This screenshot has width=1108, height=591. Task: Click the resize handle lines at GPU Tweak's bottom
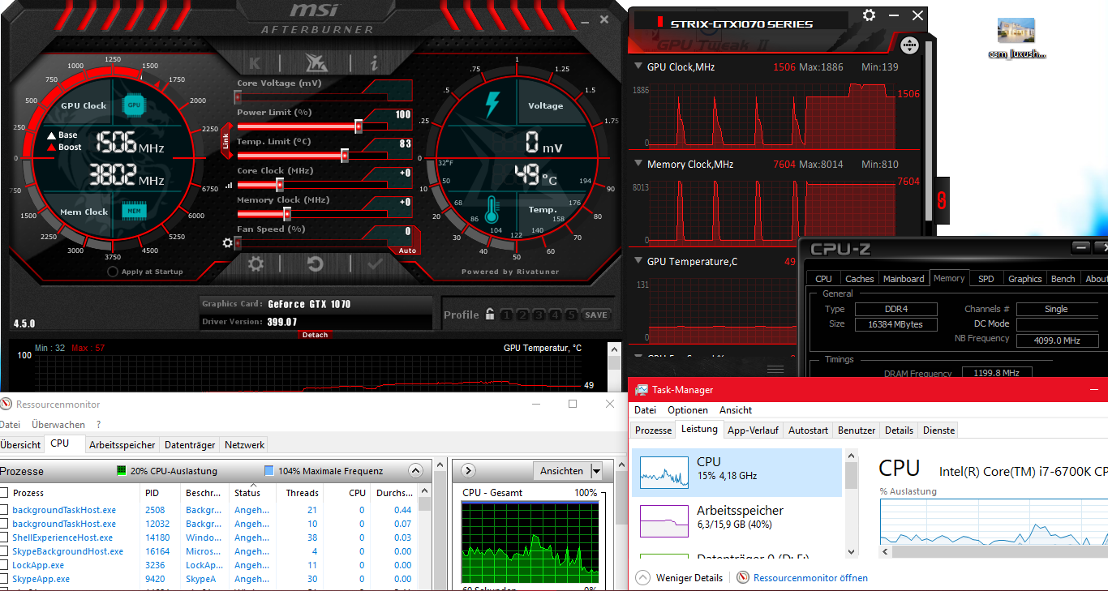click(x=775, y=369)
